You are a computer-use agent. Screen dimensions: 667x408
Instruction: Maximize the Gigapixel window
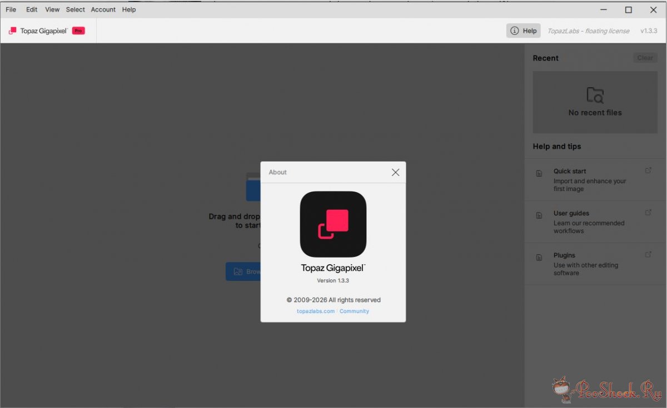point(628,9)
